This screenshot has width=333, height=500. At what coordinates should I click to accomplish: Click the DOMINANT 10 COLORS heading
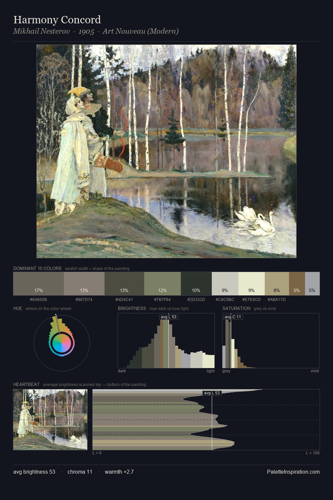pyautogui.click(x=37, y=268)
